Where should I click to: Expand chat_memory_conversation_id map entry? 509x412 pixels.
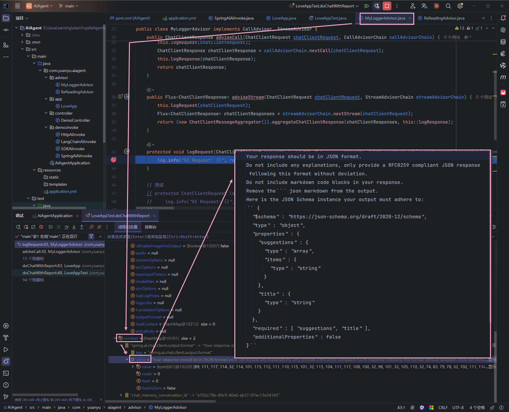click(121, 395)
